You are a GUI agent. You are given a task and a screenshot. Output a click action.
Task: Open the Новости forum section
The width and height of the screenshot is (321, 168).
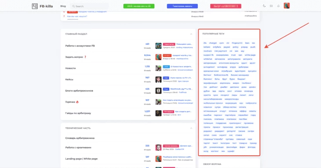click(x=70, y=68)
